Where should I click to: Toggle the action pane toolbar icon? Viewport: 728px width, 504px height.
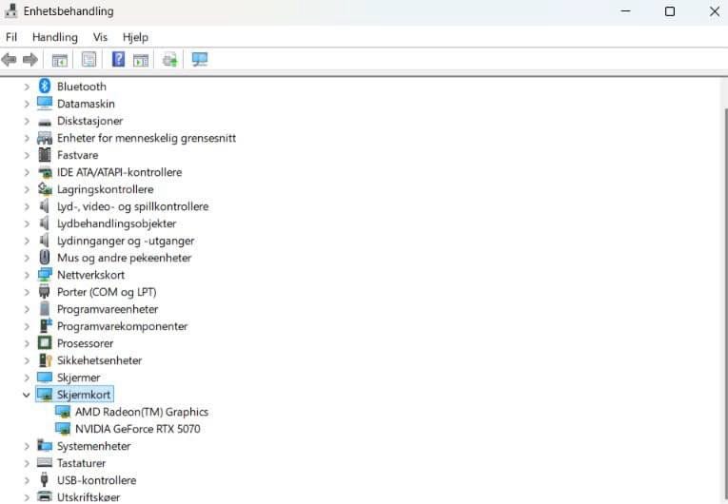click(141, 60)
